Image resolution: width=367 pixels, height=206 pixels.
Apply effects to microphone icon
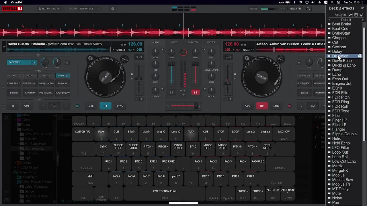350,15
